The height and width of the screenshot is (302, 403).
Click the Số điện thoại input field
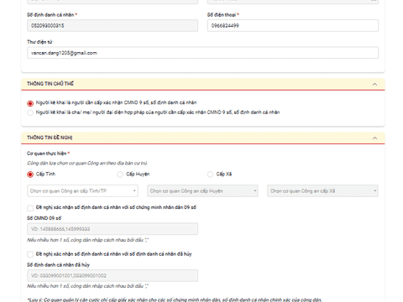coord(293,25)
